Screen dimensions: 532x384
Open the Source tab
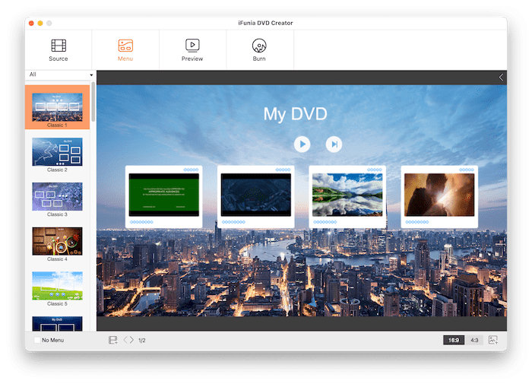pos(59,50)
